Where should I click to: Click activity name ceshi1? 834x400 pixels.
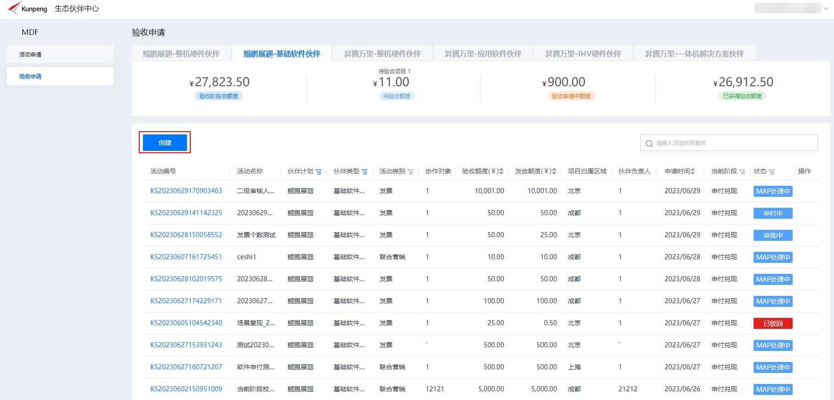pos(246,257)
